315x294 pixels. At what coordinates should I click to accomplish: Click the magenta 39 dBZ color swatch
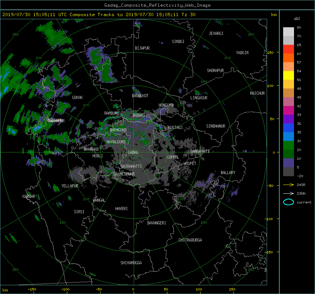pos(288,110)
